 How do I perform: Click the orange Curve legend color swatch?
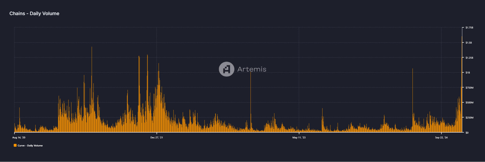15,145
